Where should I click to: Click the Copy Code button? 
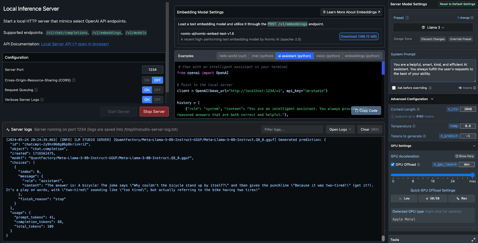366,111
